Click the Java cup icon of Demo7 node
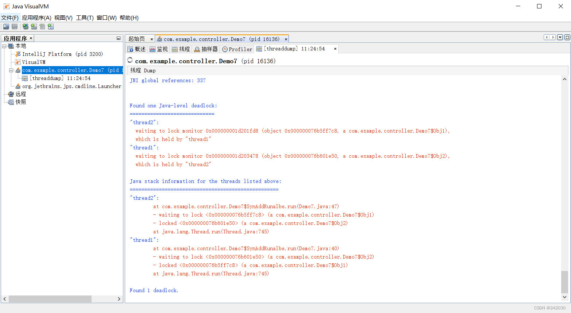This screenshot has width=571, height=313. point(18,70)
